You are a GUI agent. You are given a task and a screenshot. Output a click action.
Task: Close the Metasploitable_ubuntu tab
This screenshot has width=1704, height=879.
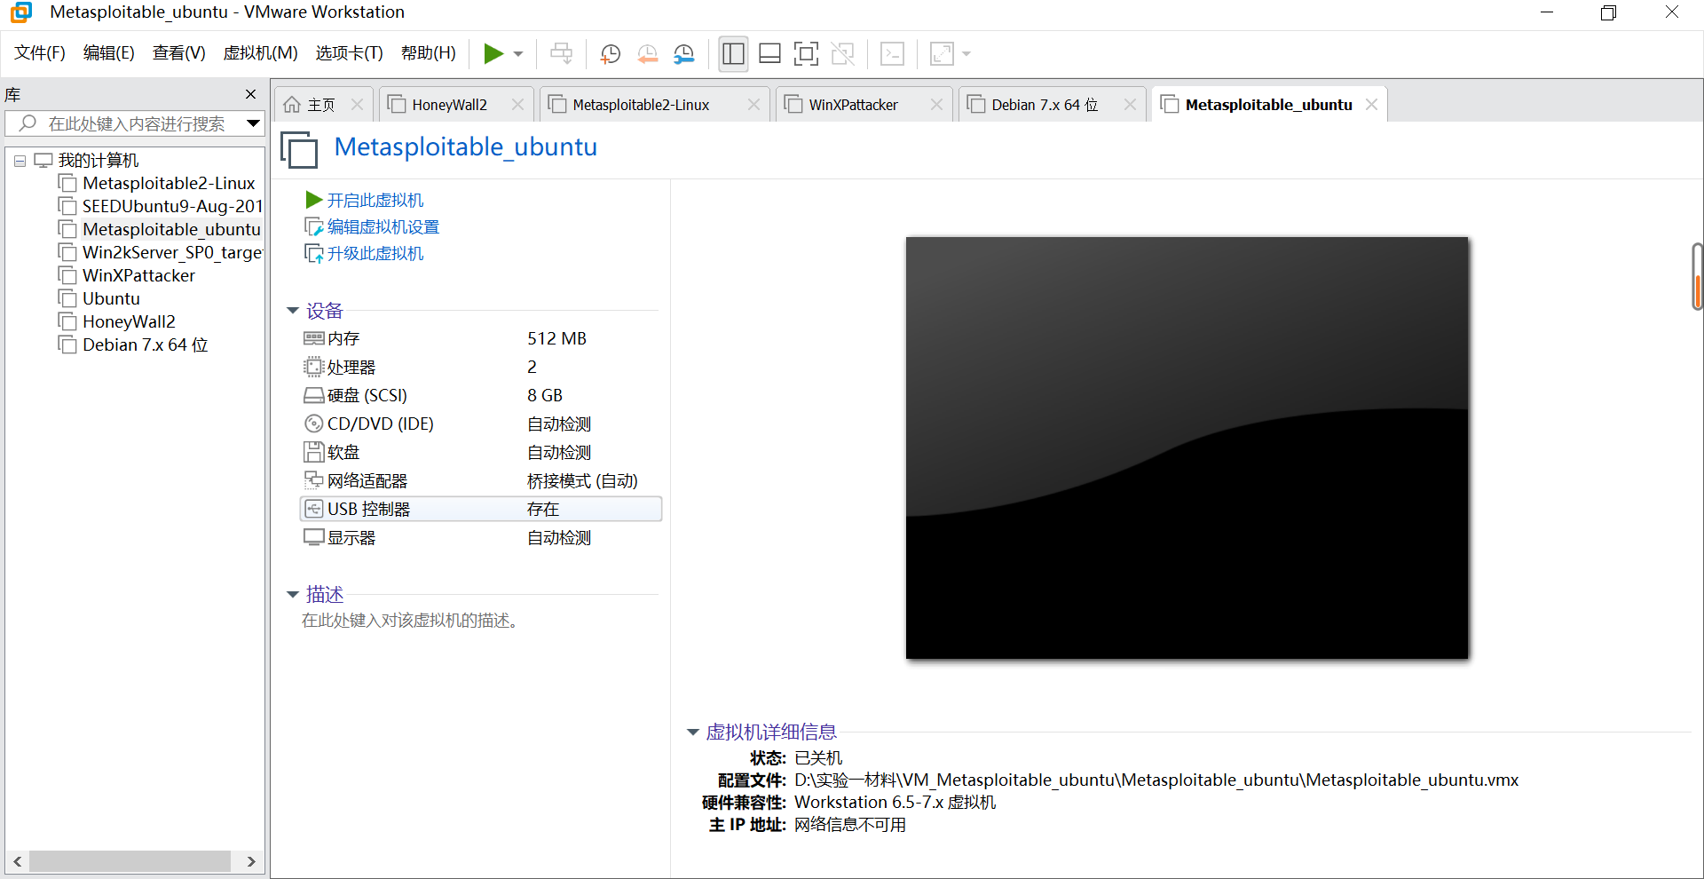tap(1372, 105)
